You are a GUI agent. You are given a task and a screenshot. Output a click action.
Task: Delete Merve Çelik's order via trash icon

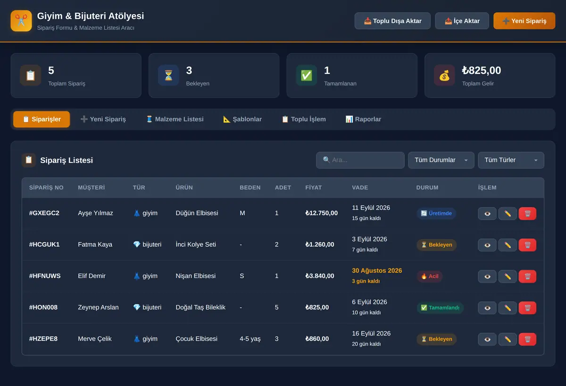click(x=527, y=339)
